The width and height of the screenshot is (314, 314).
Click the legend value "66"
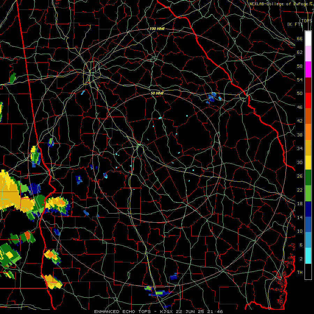[300, 38]
